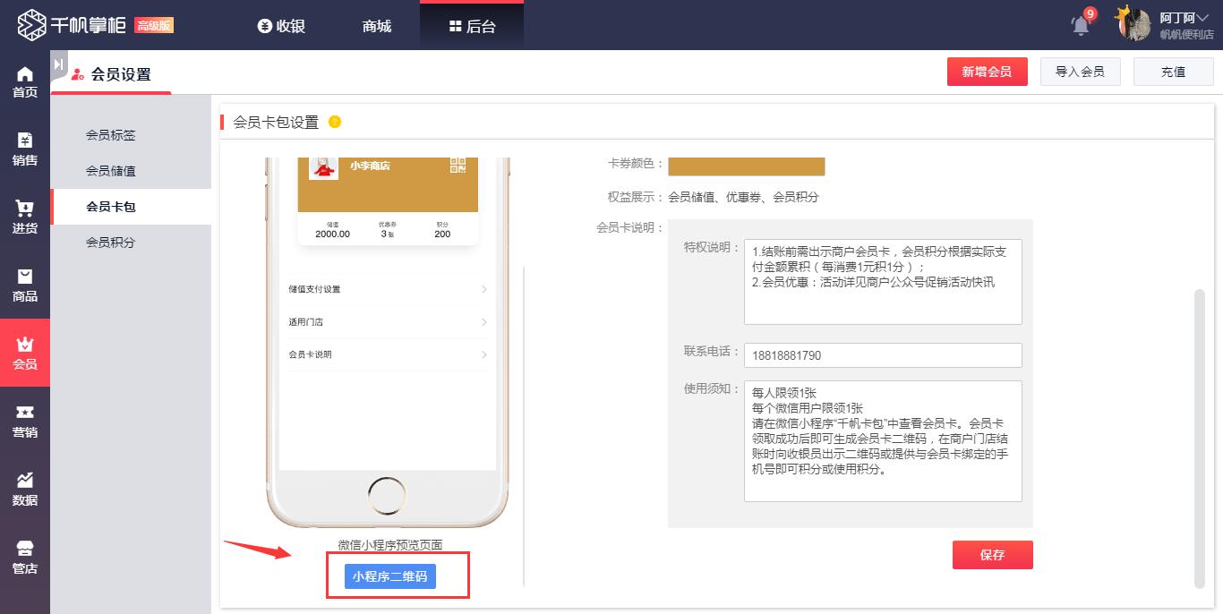The width and height of the screenshot is (1223, 614).
Task: Save settings with the 保存 button
Action: [x=992, y=555]
